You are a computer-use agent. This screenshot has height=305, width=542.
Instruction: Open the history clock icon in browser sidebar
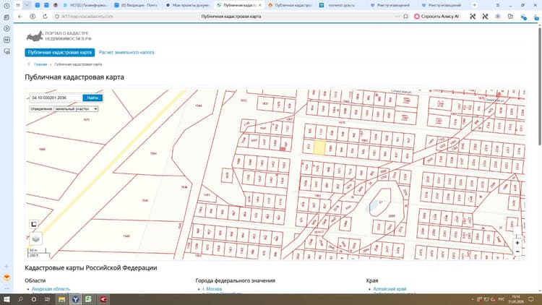coord(7,6)
